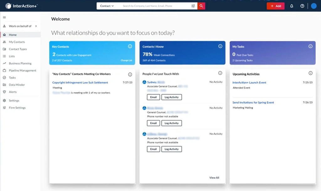Click the Key Contacts summary card
Screen dimensions: 321x191
pos(92,53)
